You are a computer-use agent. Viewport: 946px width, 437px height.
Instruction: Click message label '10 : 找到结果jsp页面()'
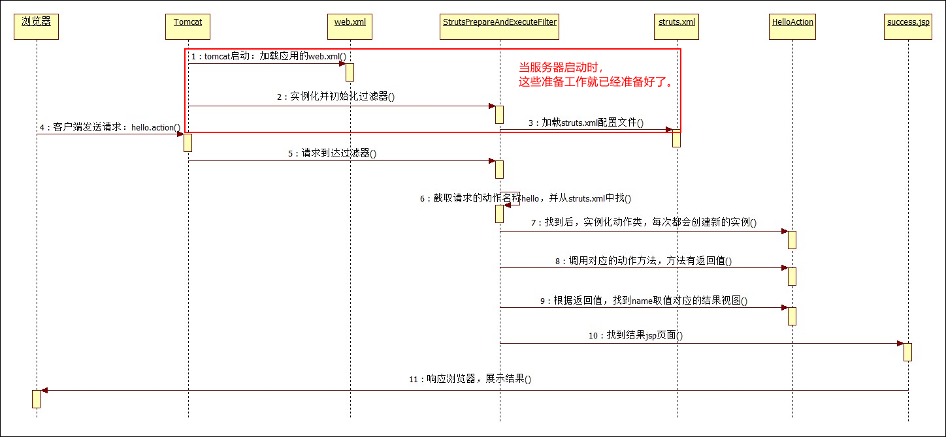pyautogui.click(x=635, y=335)
